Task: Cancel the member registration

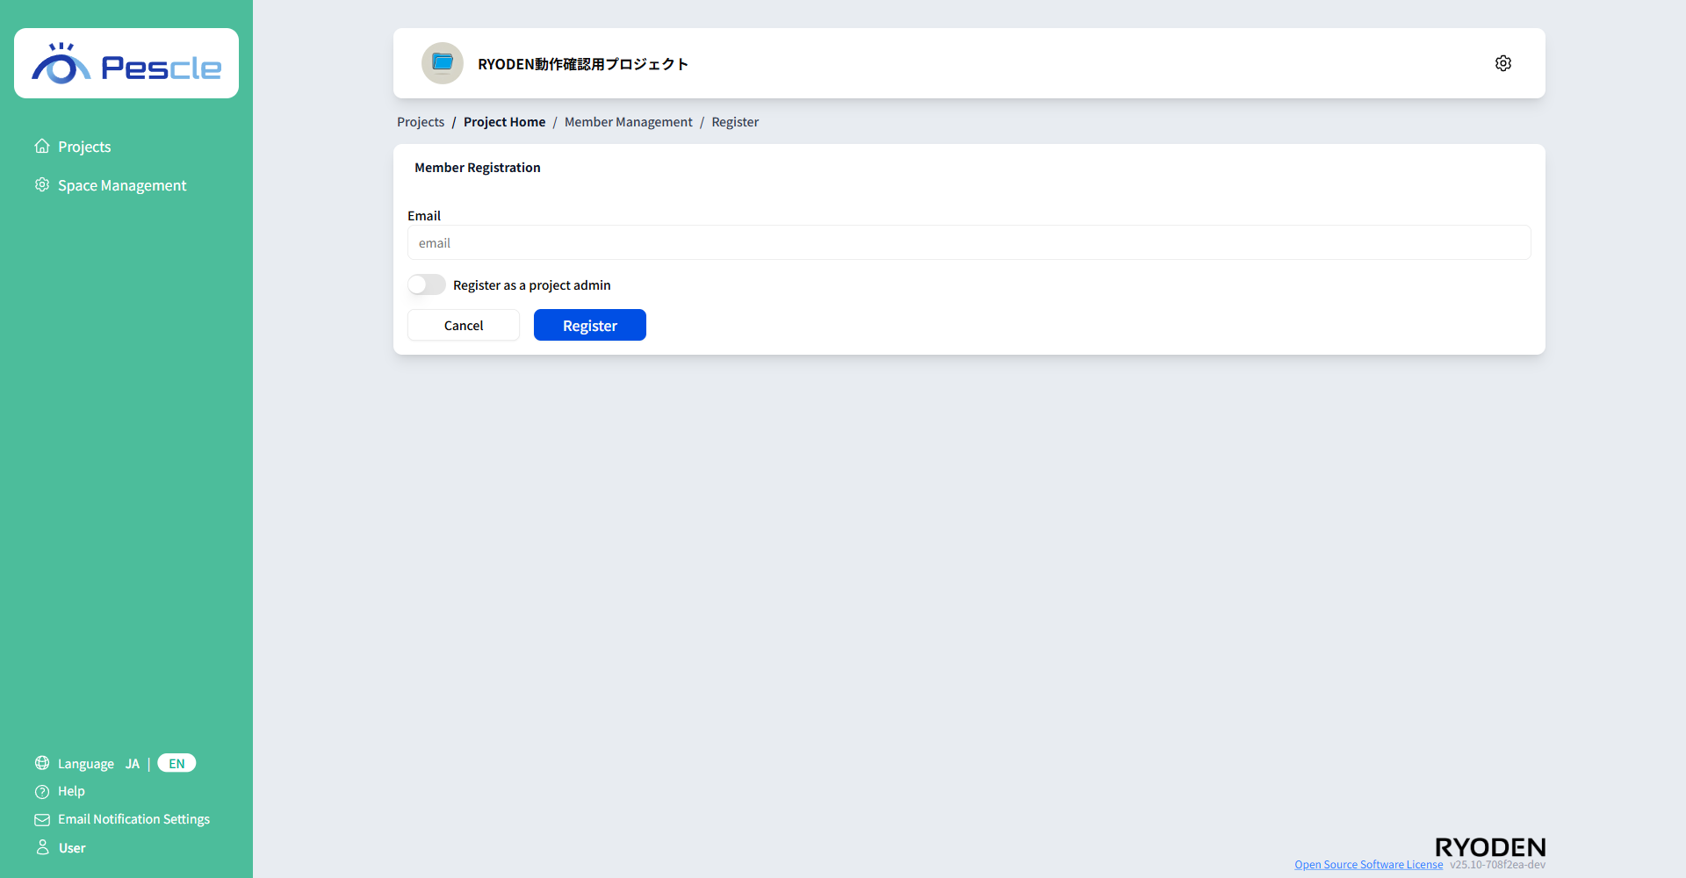Action: (463, 325)
